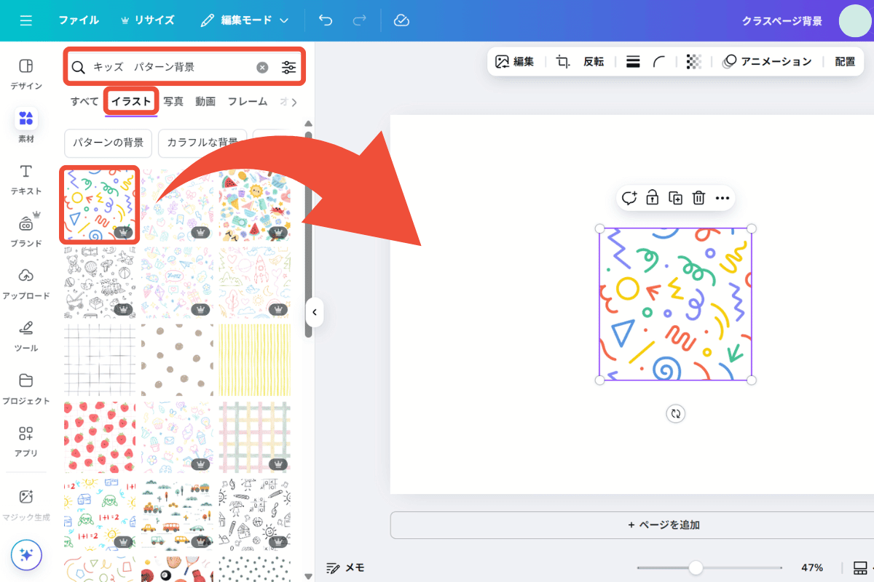The image size is (874, 582).
Task: Open the アップロード sidebar panel
Action: (x=25, y=284)
